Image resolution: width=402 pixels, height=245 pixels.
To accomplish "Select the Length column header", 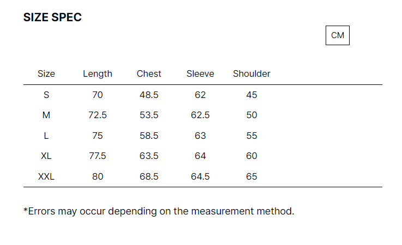I will click(98, 74).
